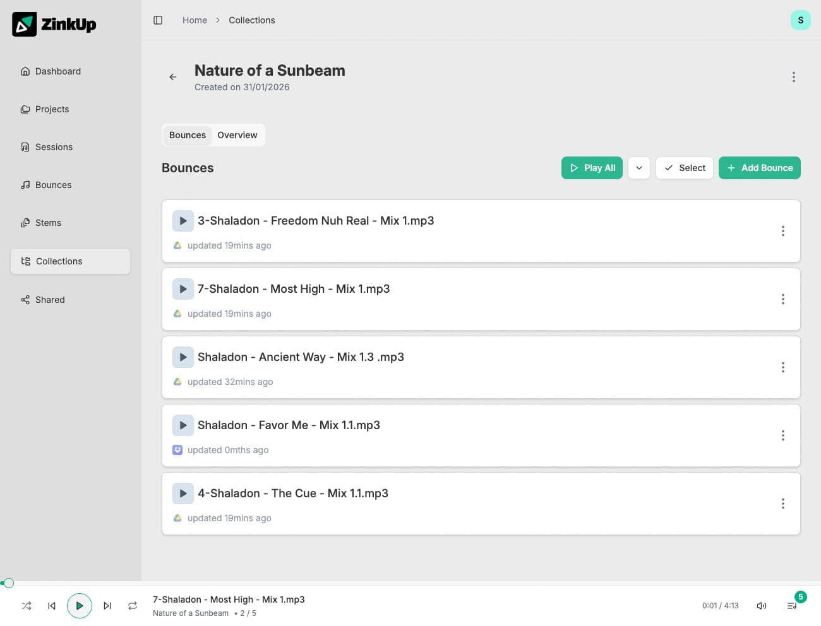Open the options menu for Freedom Nuh Real
This screenshot has width=821, height=626.
coord(782,231)
